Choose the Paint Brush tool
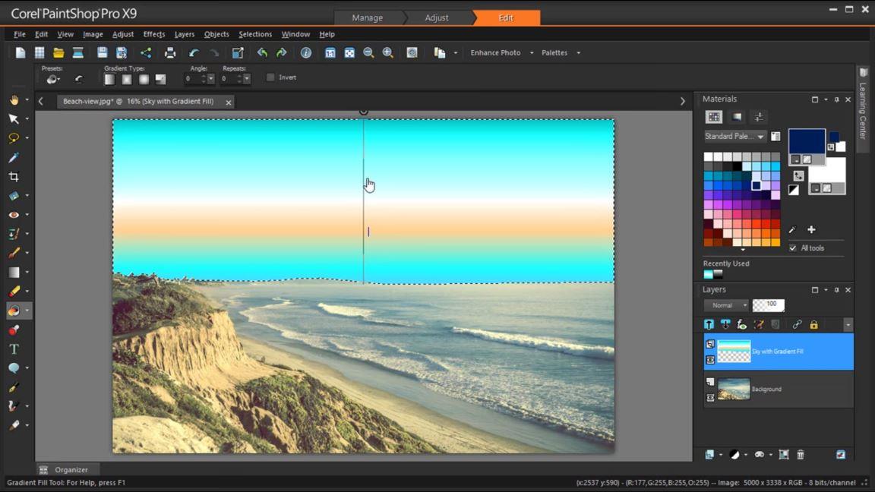This screenshot has height=492, width=875. (x=14, y=253)
